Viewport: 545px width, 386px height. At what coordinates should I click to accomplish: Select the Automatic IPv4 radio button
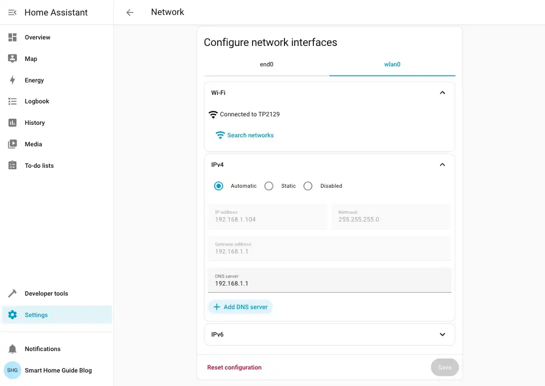218,185
